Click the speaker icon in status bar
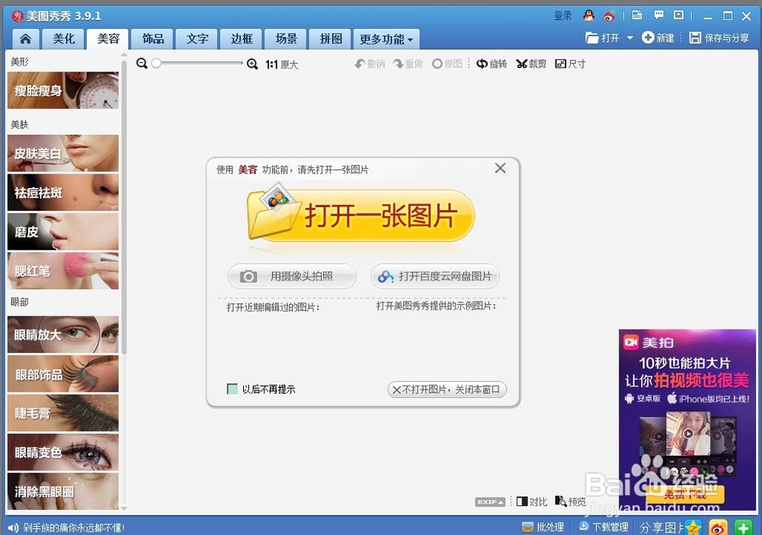Image resolution: width=762 pixels, height=535 pixels. [13, 527]
